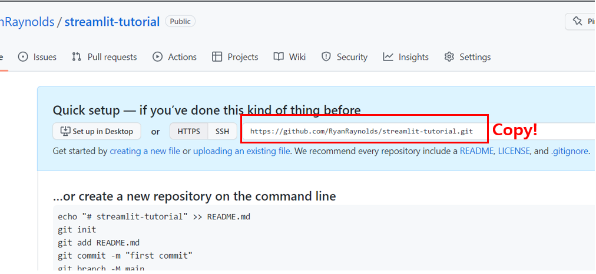The width and height of the screenshot is (596, 274).
Task: Follow the creating a new file link
Action: [x=145, y=151]
